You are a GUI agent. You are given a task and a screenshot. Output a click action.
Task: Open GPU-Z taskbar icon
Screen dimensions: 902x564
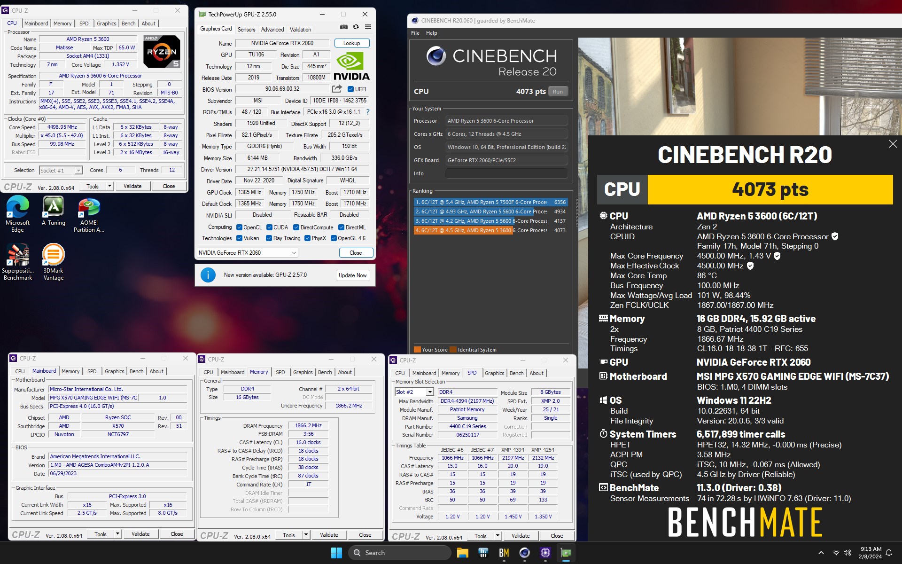566,553
